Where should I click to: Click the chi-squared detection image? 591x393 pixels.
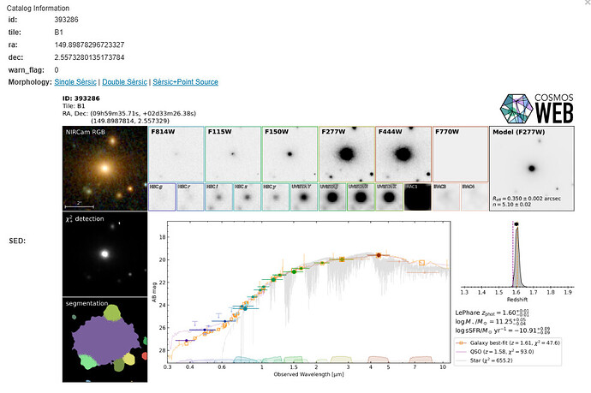click(104, 254)
